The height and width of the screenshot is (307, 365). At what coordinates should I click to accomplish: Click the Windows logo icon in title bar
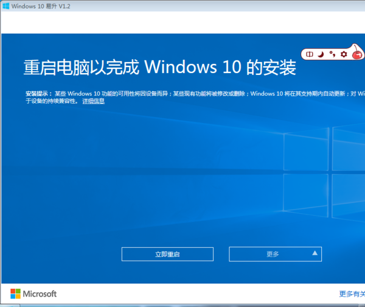[6, 6]
